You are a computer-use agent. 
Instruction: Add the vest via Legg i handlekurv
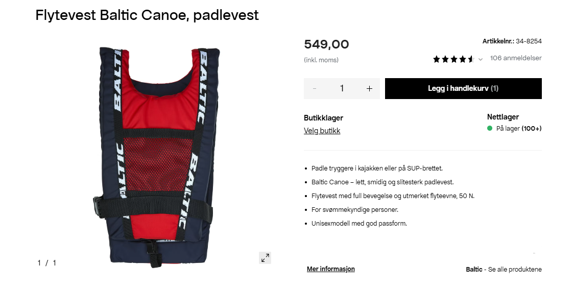pos(463,89)
